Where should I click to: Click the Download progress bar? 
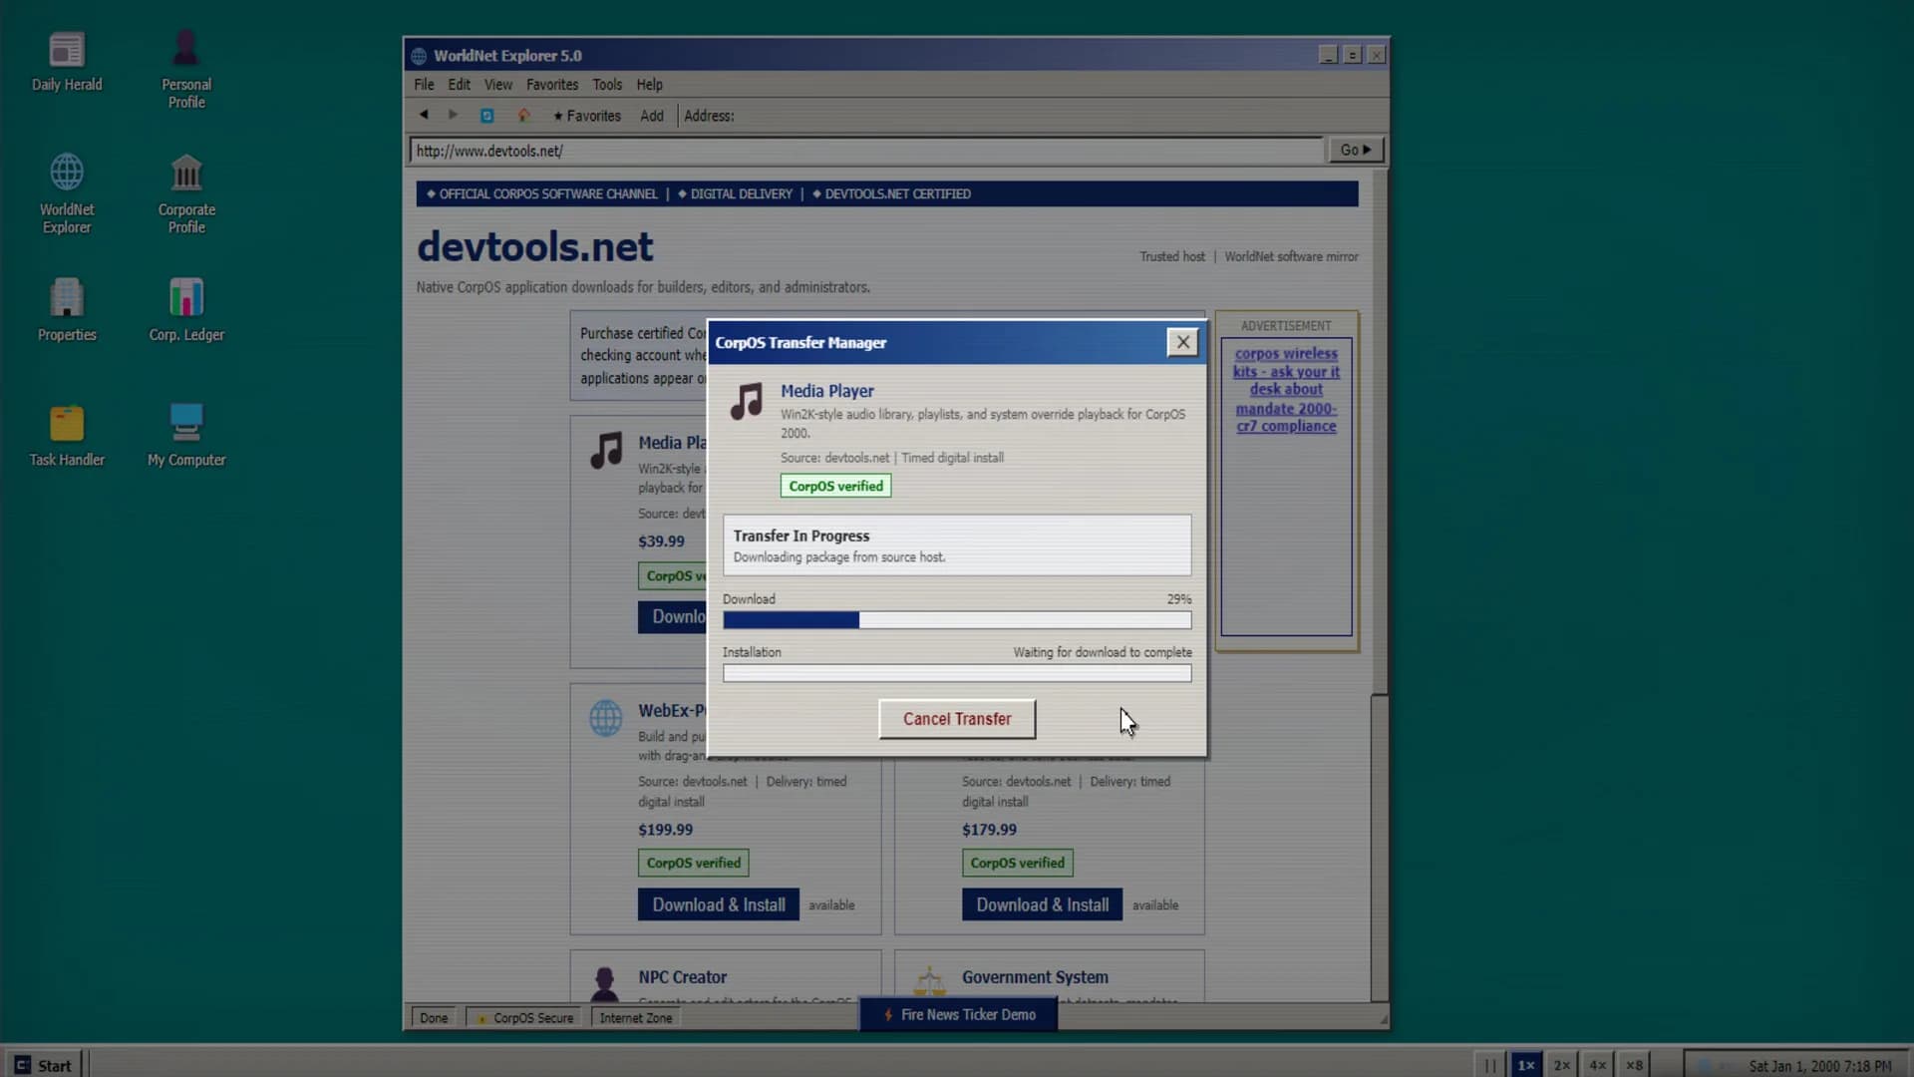pos(957,620)
